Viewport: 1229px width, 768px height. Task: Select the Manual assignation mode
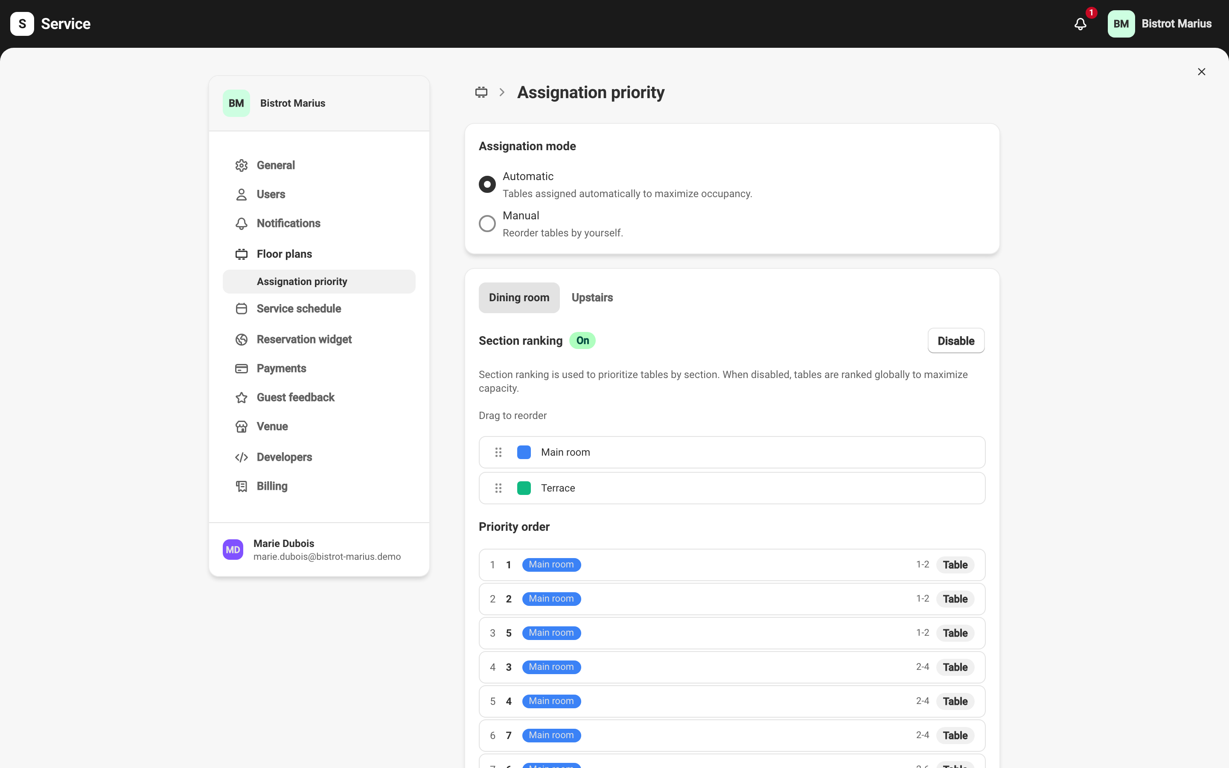click(x=487, y=224)
